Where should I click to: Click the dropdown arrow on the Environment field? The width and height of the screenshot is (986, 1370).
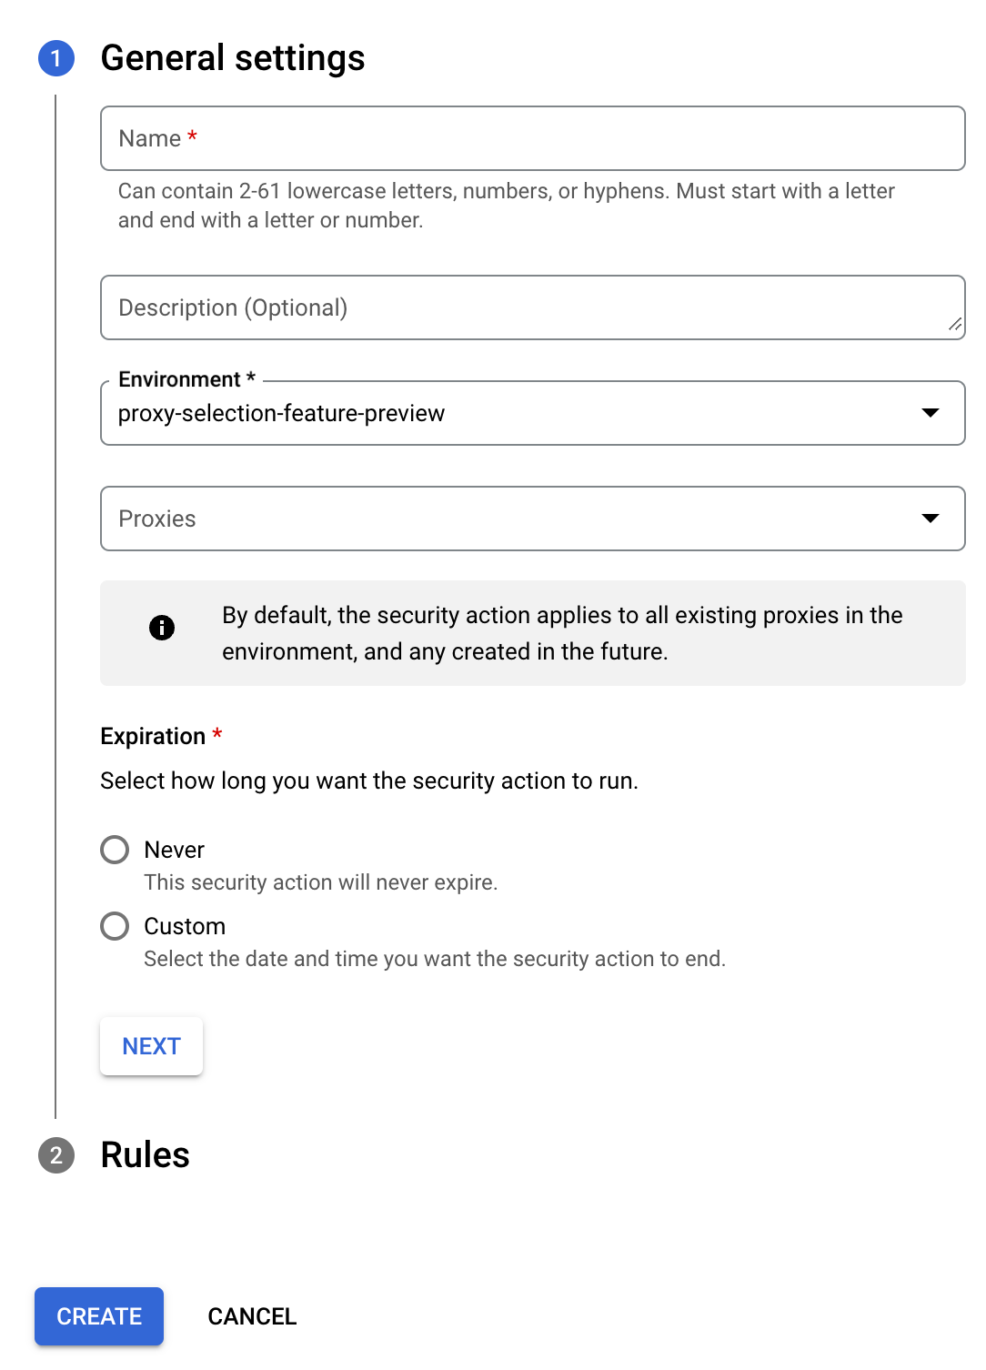click(x=931, y=413)
